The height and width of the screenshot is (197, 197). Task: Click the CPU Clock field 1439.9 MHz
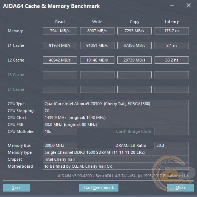point(116,118)
